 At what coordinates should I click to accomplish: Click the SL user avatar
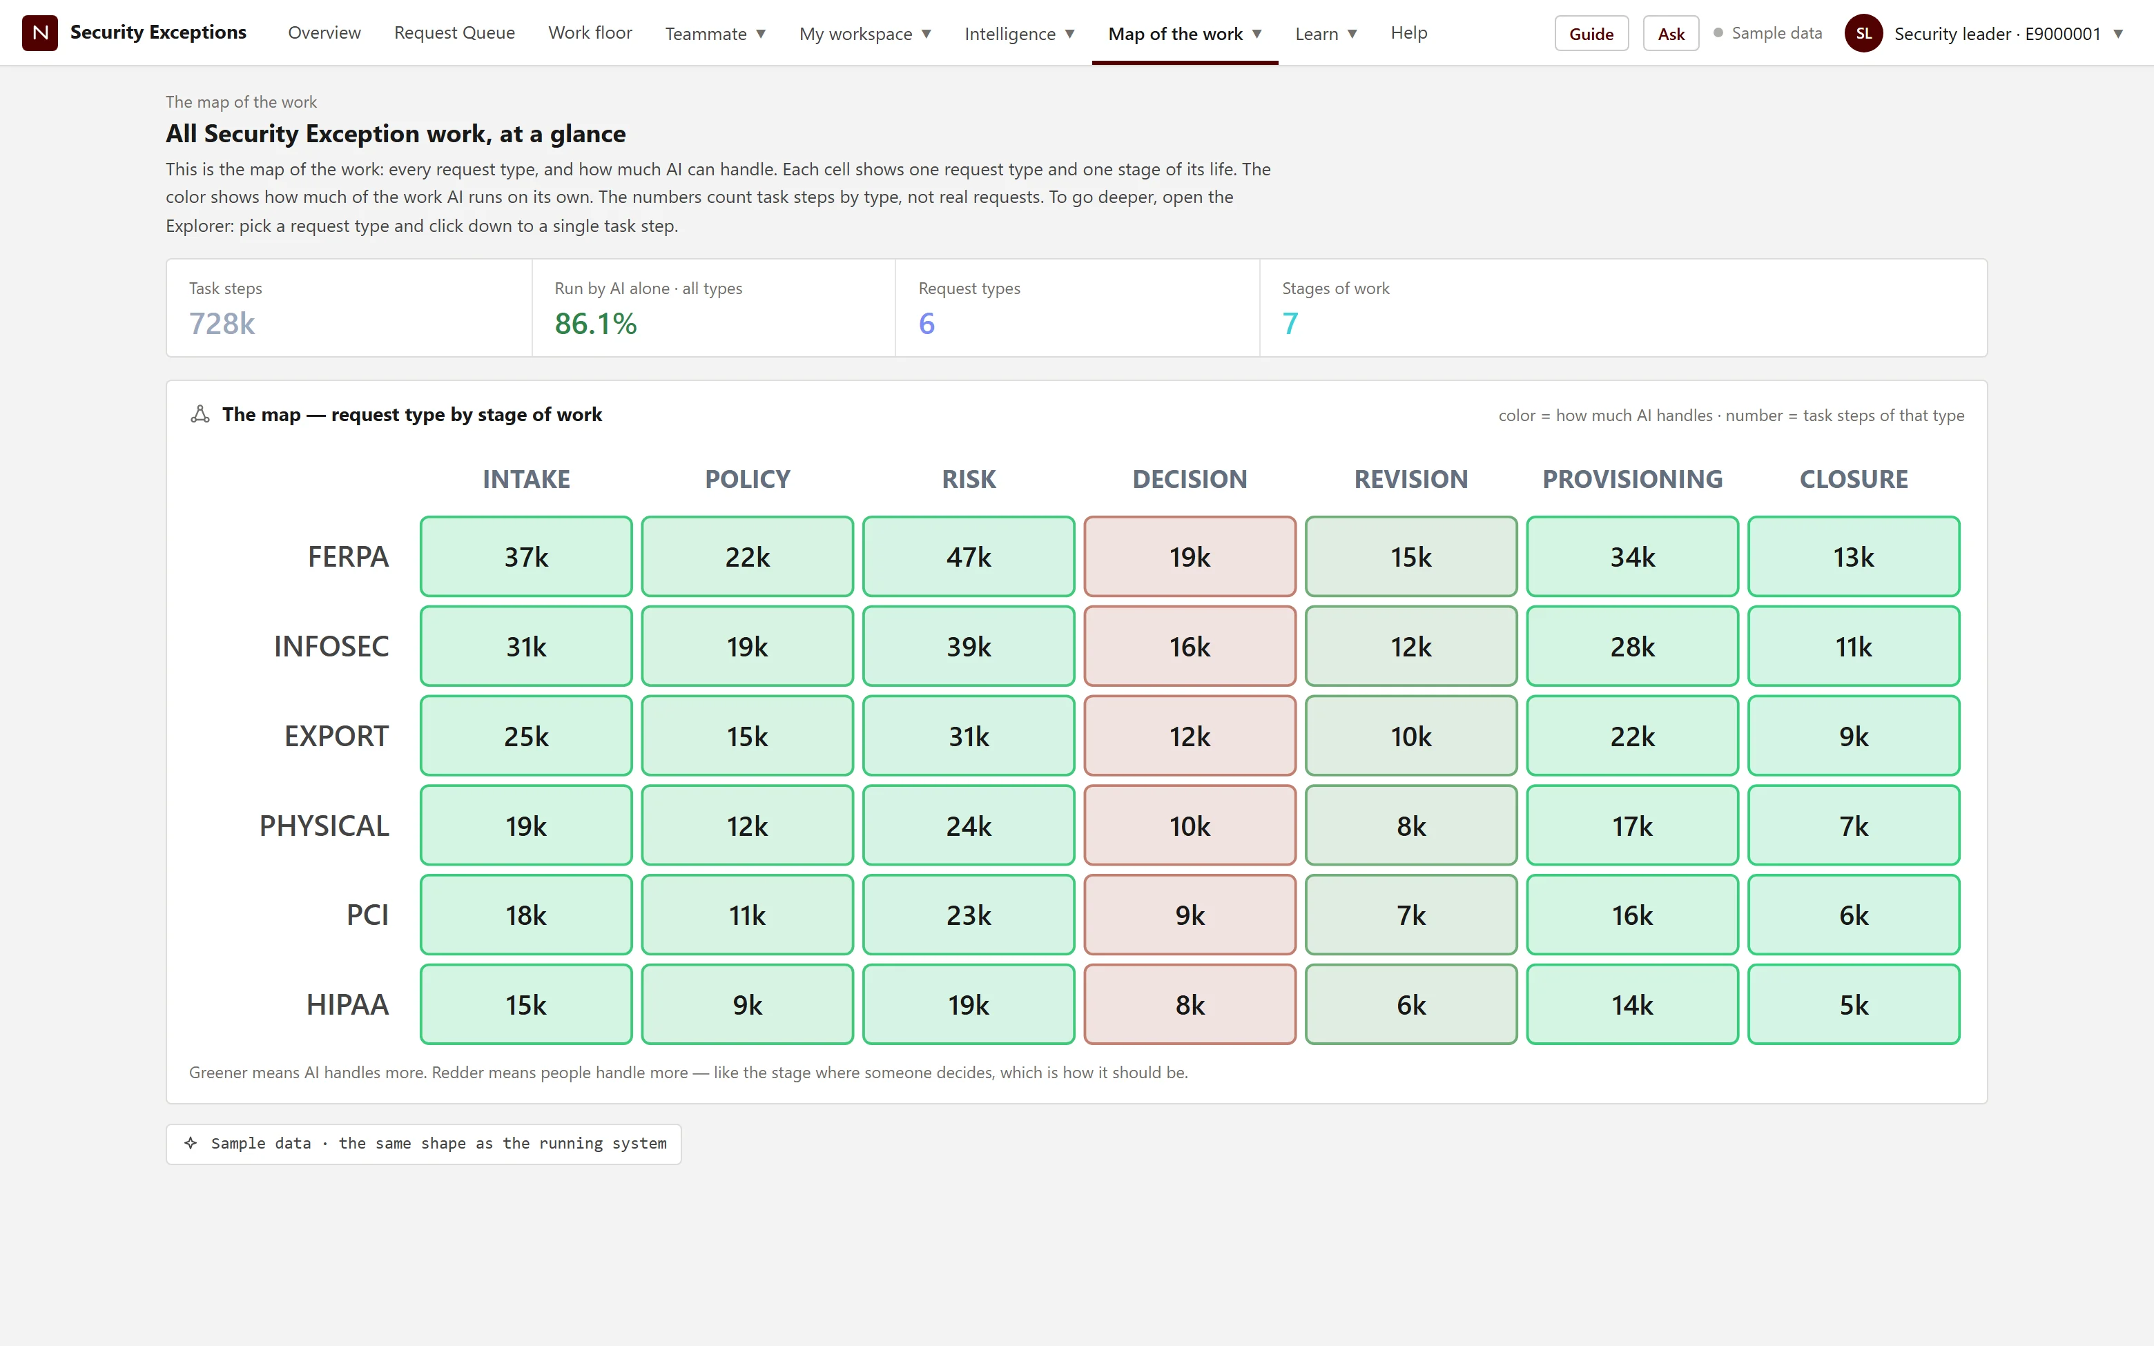tap(1863, 34)
